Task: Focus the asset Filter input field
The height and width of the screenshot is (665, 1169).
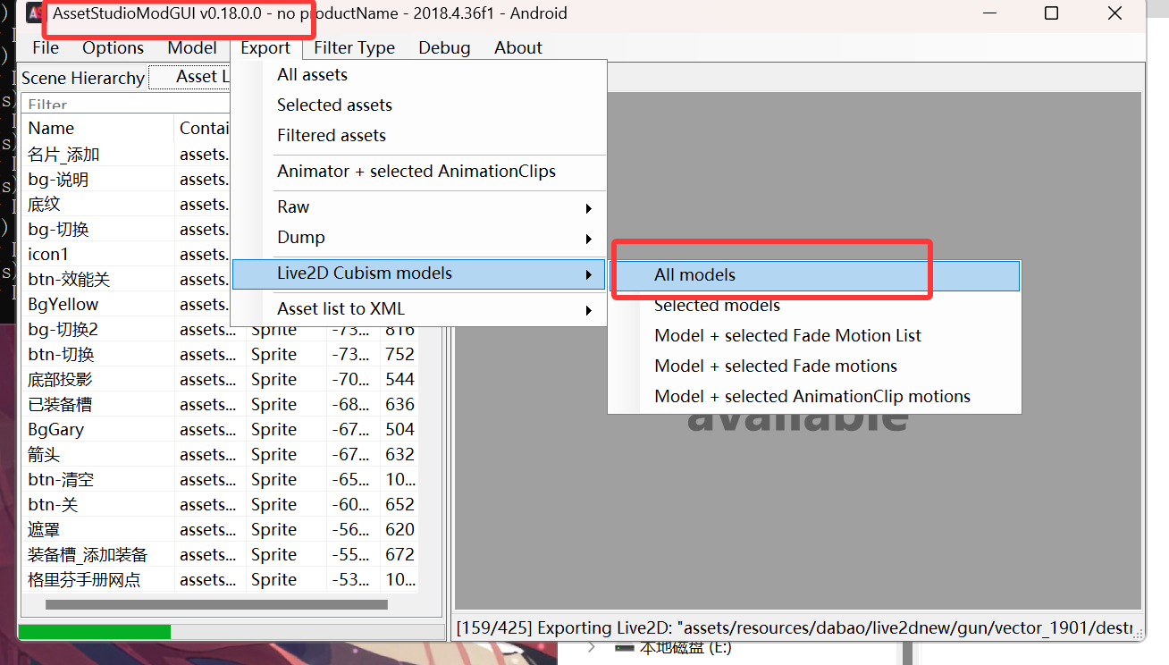Action: pos(125,105)
